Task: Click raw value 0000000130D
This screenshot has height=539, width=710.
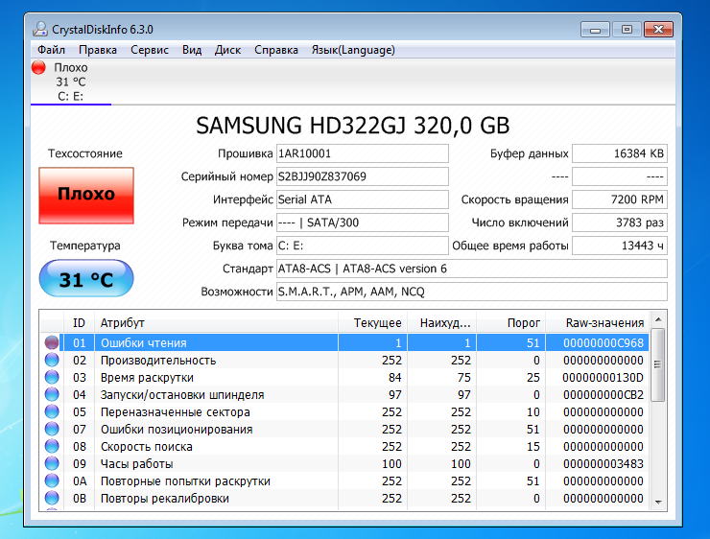Action: (603, 377)
